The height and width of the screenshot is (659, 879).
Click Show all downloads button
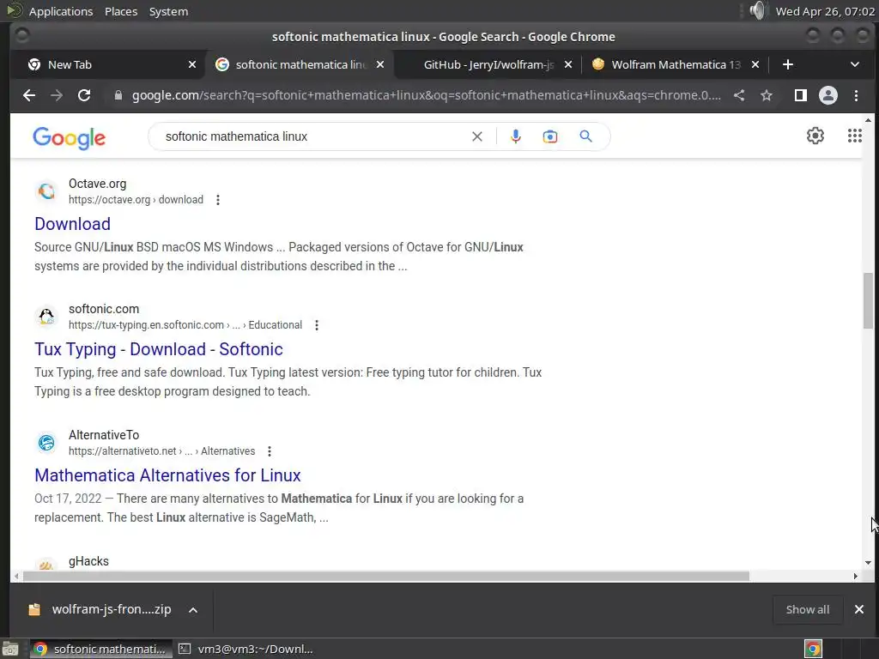click(807, 609)
